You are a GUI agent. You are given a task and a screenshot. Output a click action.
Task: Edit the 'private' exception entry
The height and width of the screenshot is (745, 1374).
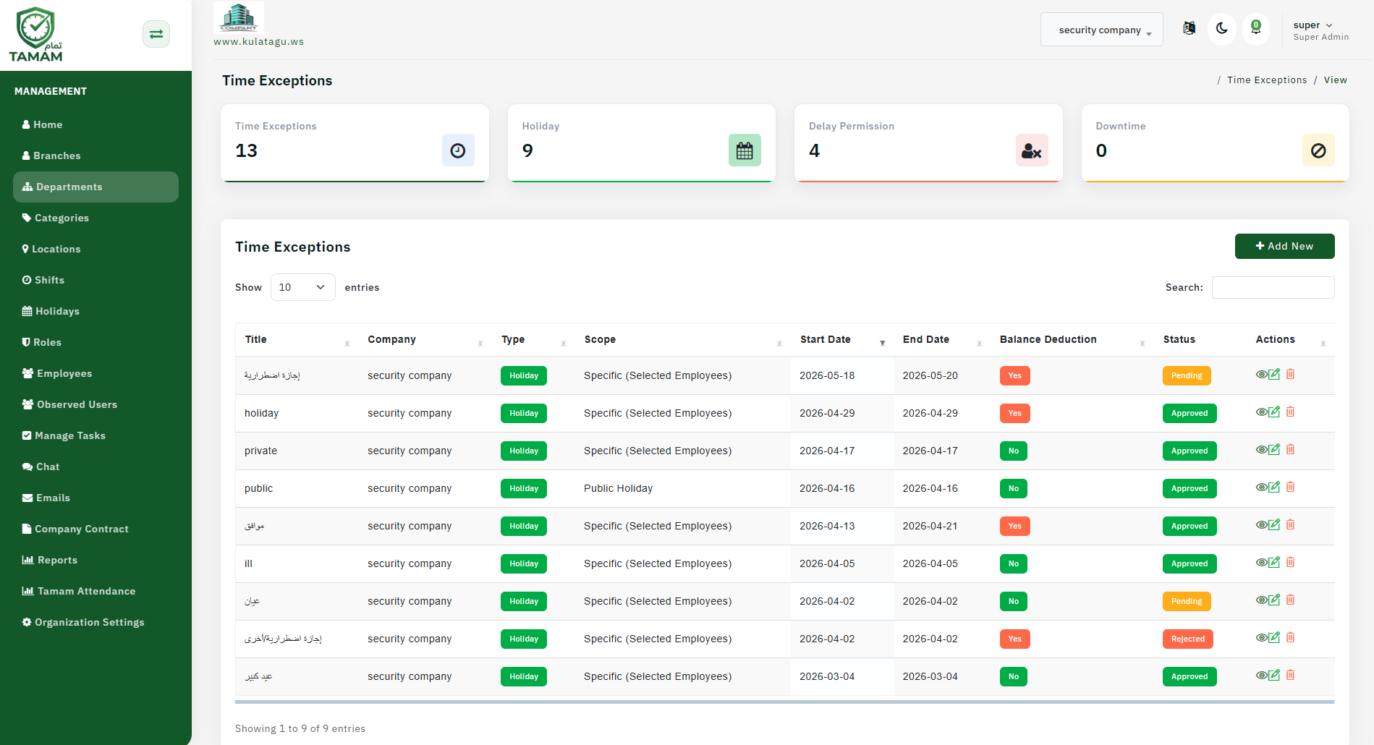[x=1275, y=449]
